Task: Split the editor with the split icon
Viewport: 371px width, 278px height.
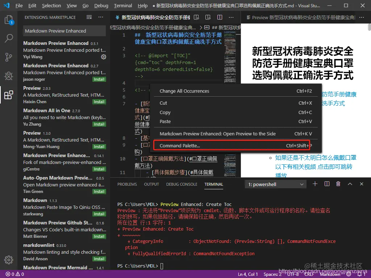Action: (x=220, y=17)
